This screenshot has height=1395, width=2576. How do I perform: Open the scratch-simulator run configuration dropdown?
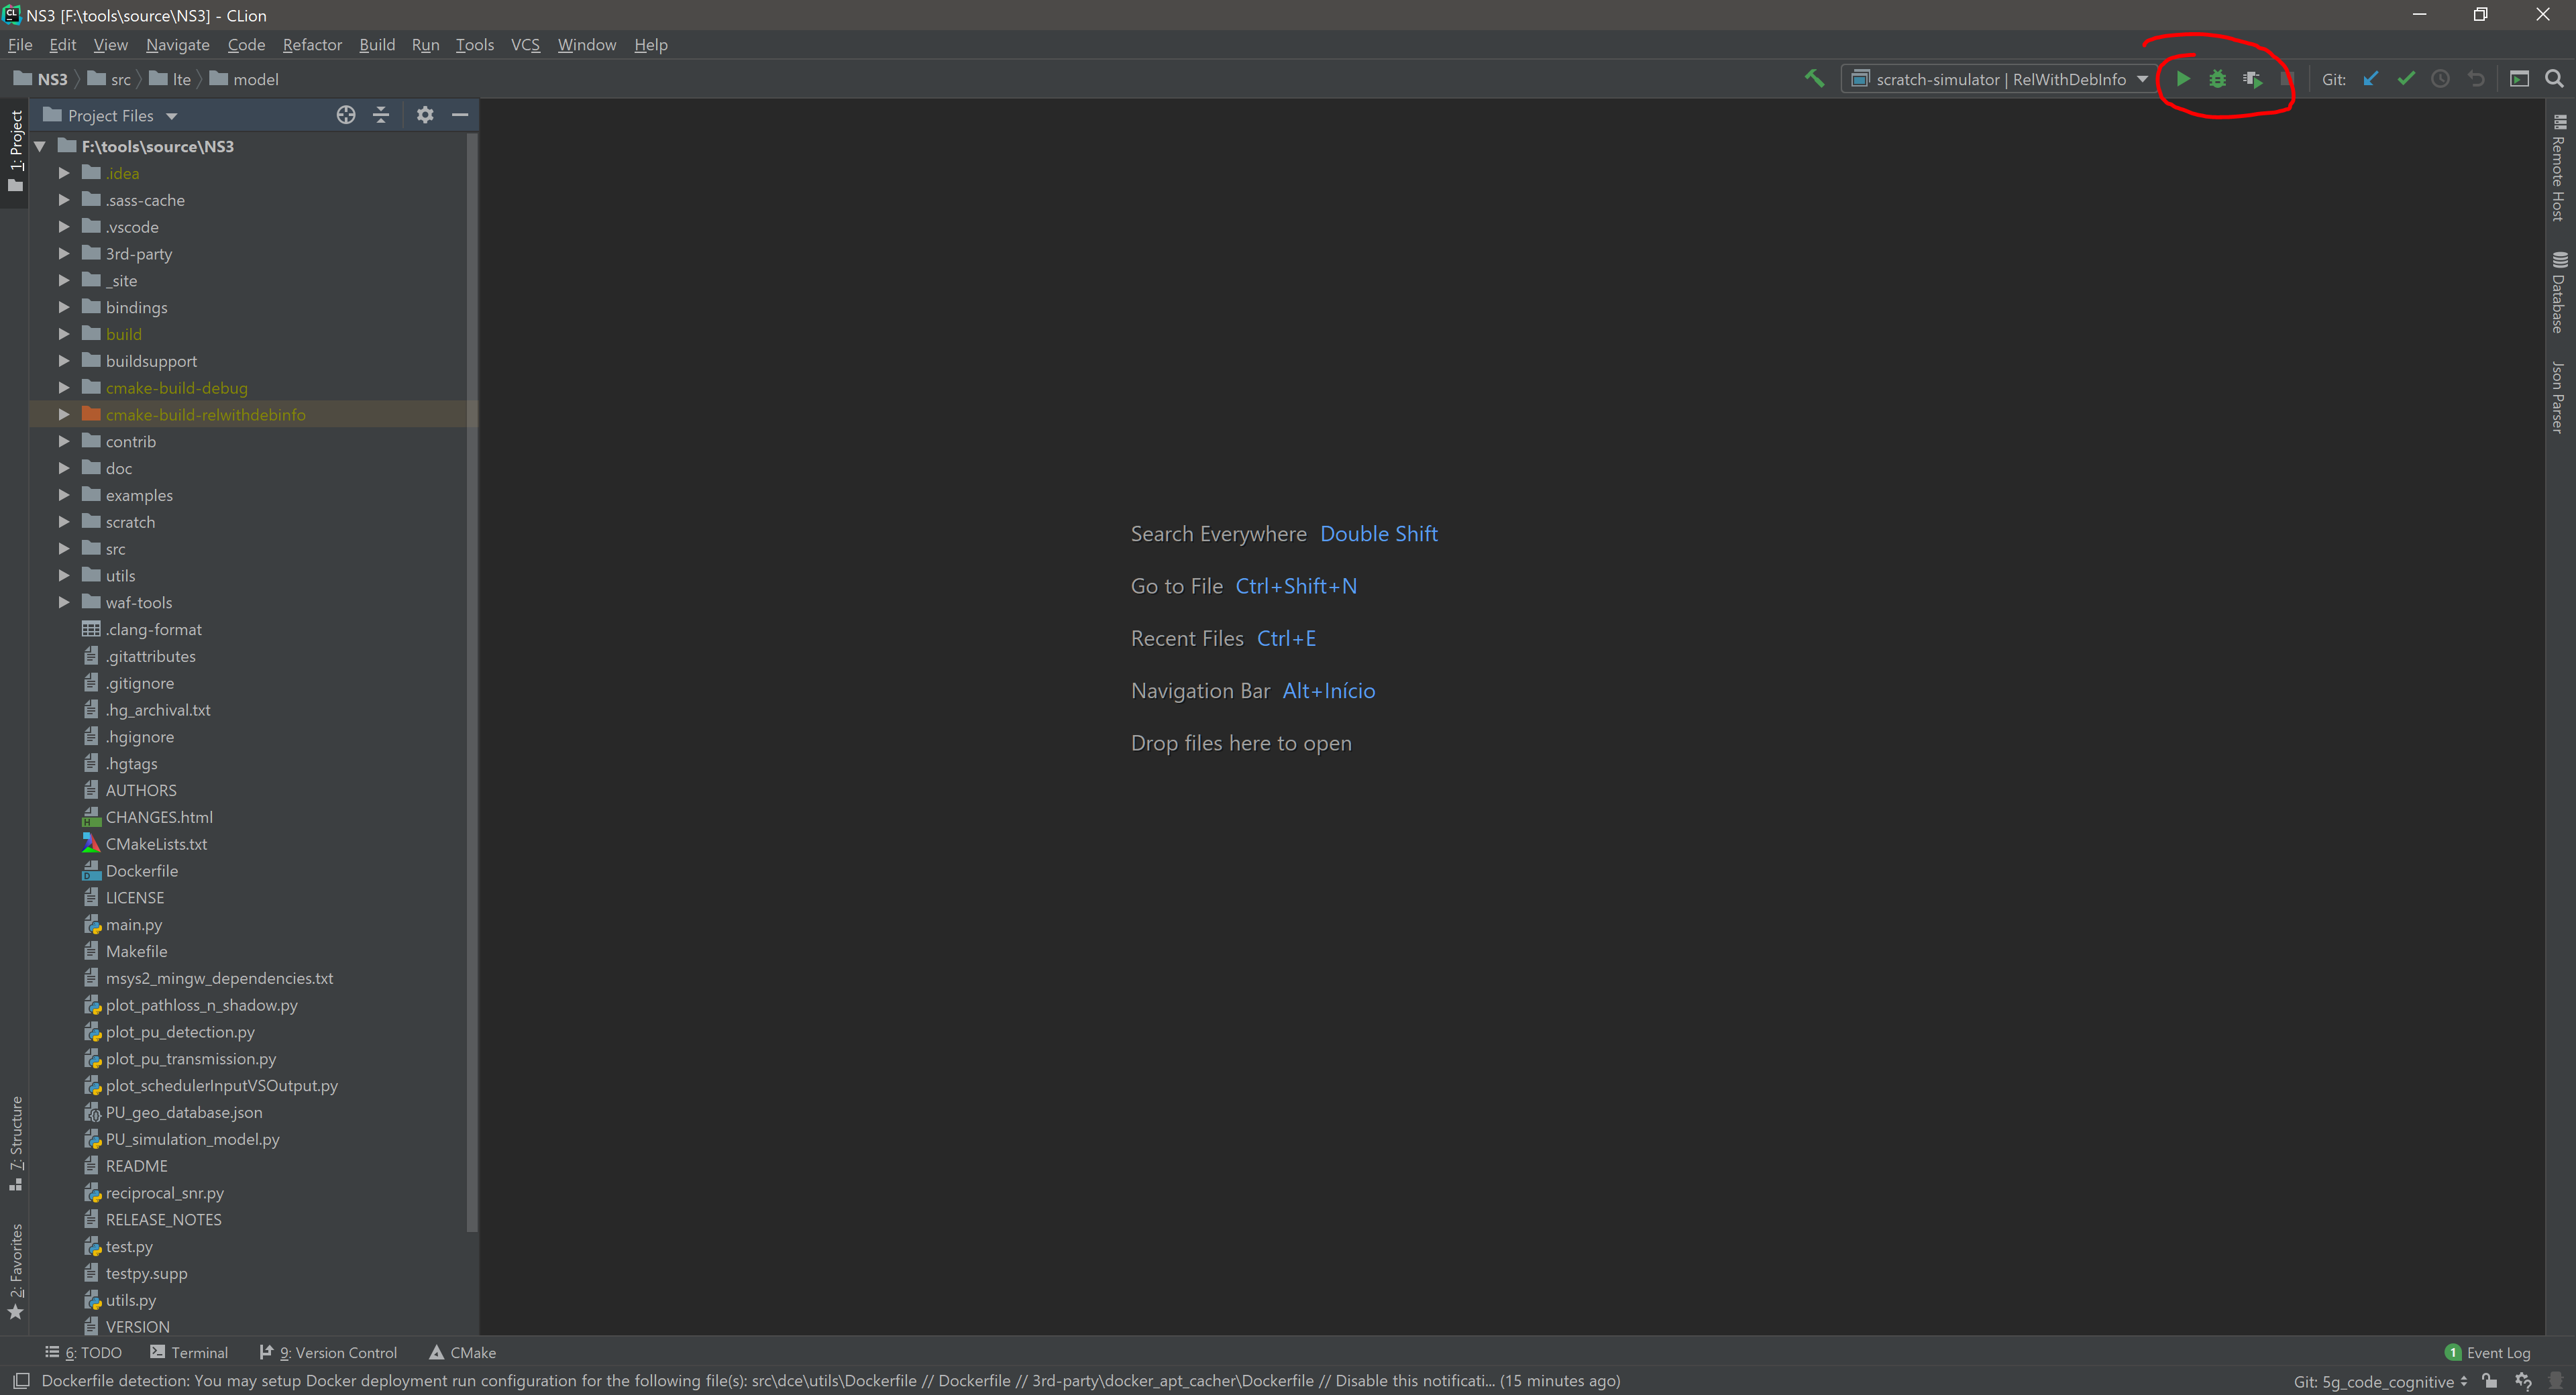point(2143,79)
